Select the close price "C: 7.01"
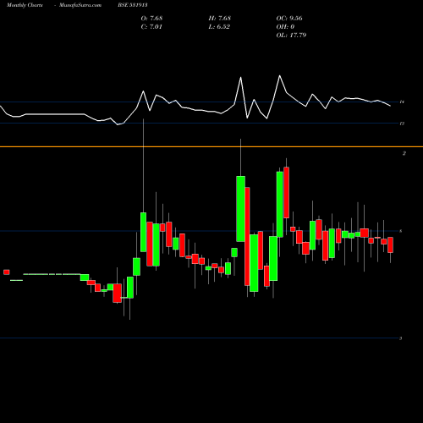 (x=151, y=26)
